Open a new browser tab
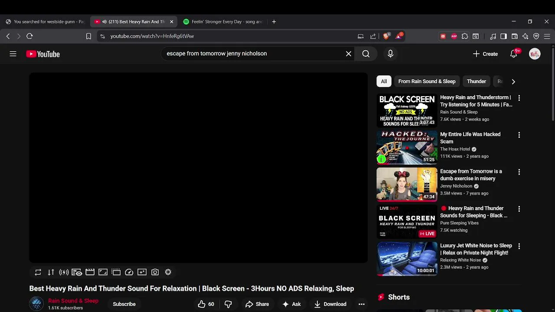This screenshot has width=555, height=312. [x=274, y=22]
